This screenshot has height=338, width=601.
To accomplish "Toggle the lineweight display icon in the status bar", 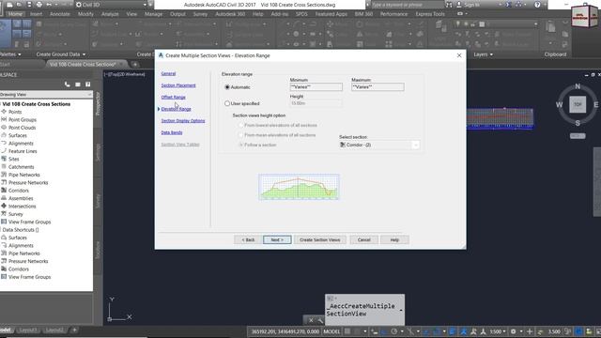I will (453, 331).
